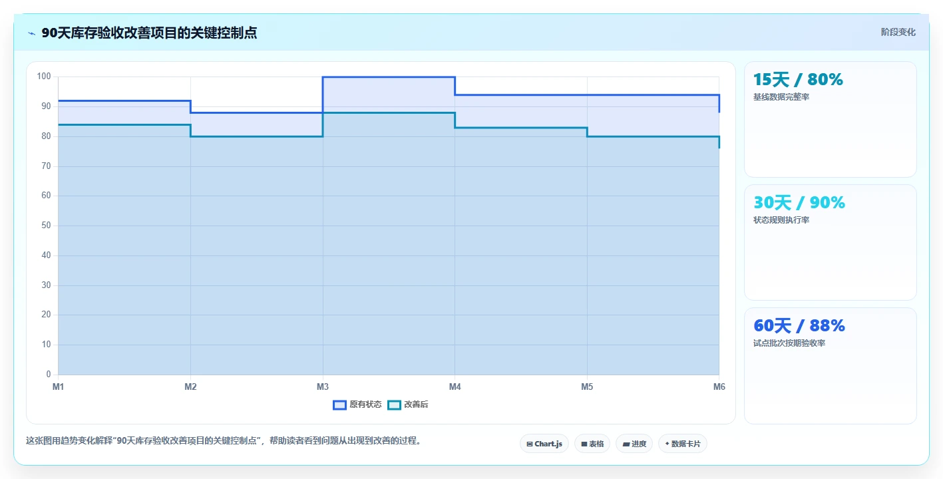Click the 试点批次按期验收率 card caption

point(789,343)
